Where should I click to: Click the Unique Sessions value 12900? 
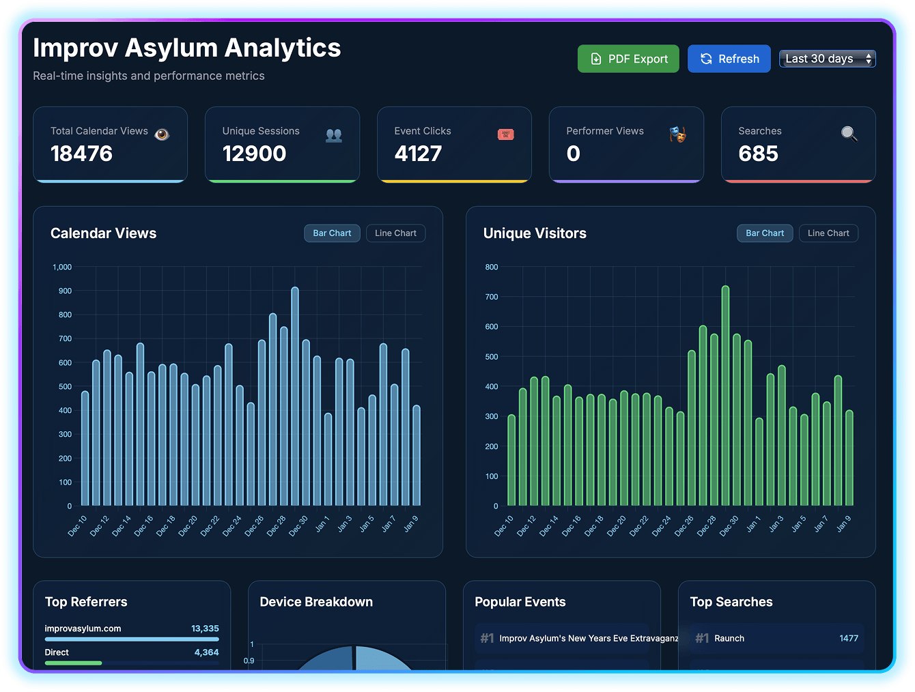tap(254, 154)
